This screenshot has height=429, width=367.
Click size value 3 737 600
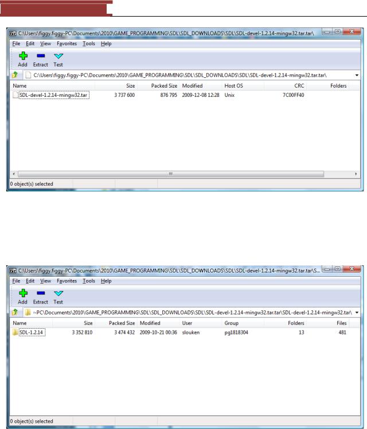pos(124,95)
